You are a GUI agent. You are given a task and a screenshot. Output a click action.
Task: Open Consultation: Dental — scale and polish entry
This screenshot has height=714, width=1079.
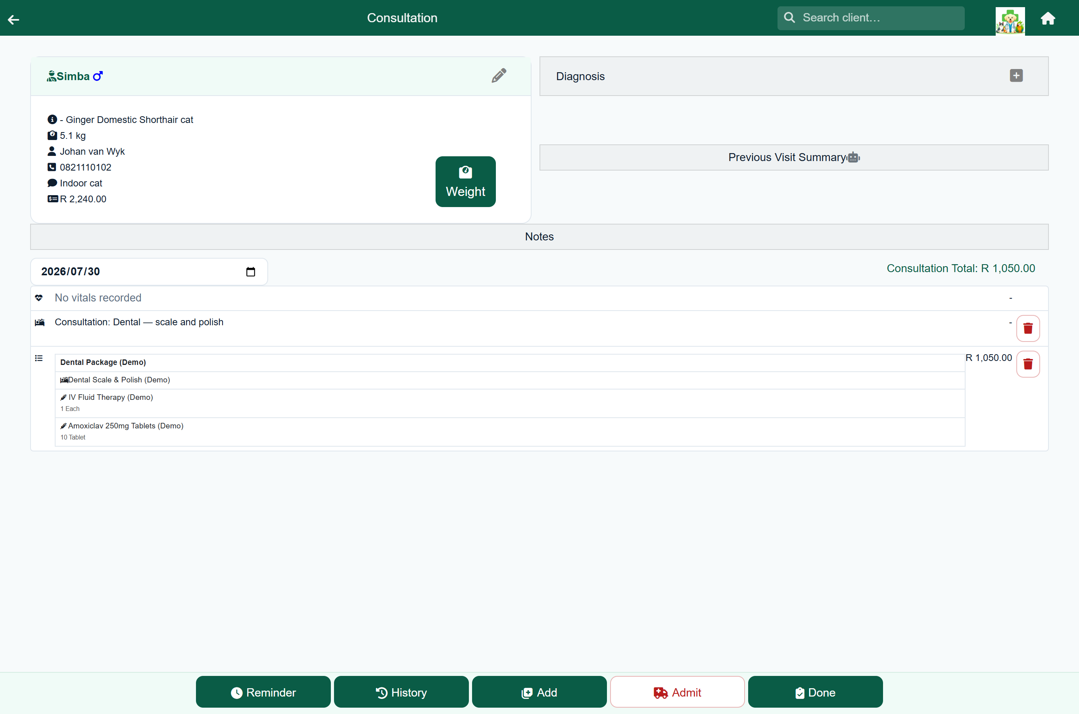139,322
